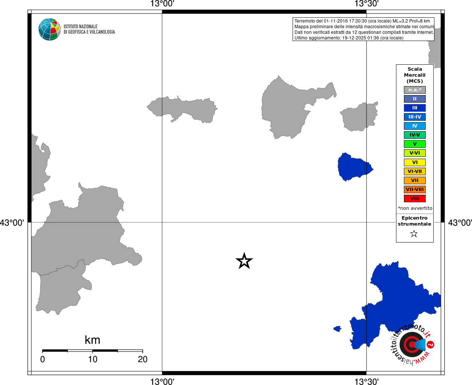Click the tiny blue polygon near bottom right
Image resolution: width=472 pixels, height=385 pixels.
(x=337, y=329)
